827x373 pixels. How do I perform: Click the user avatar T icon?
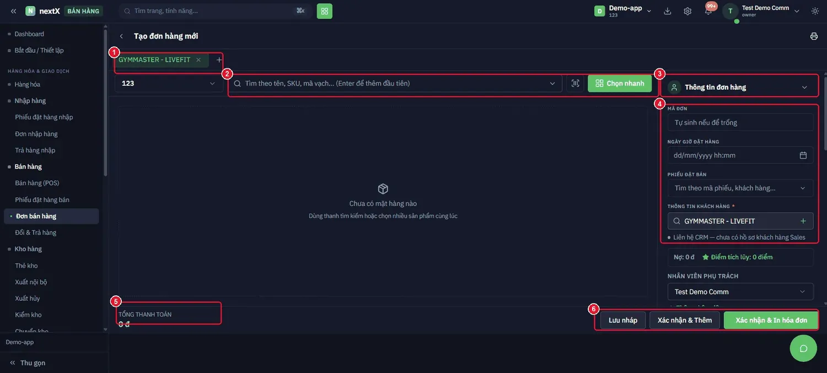tap(731, 11)
